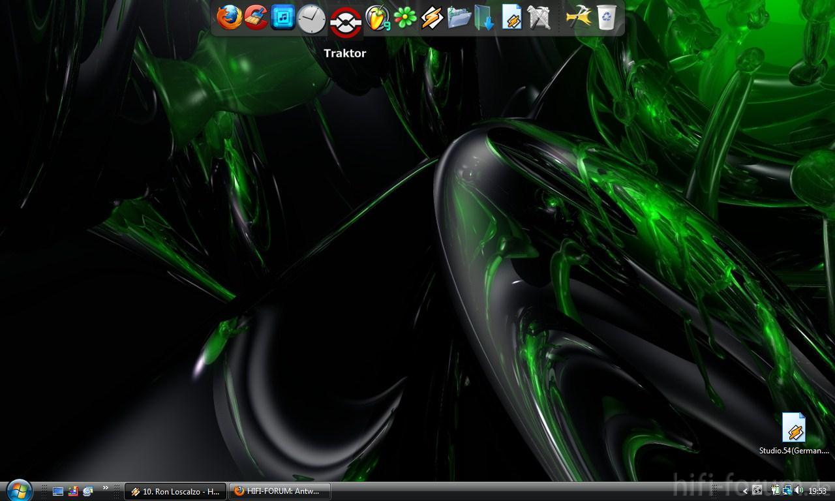Expand hidden Quick Launch items chevron
Image resolution: width=835 pixels, height=501 pixels.
click(x=105, y=488)
